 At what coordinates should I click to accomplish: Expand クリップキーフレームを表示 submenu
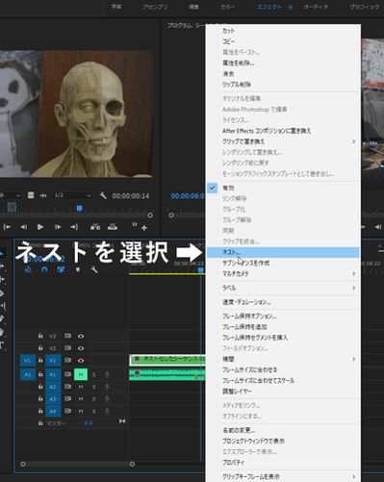coord(283,476)
